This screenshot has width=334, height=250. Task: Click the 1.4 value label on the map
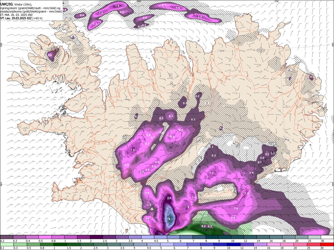pos(194,198)
